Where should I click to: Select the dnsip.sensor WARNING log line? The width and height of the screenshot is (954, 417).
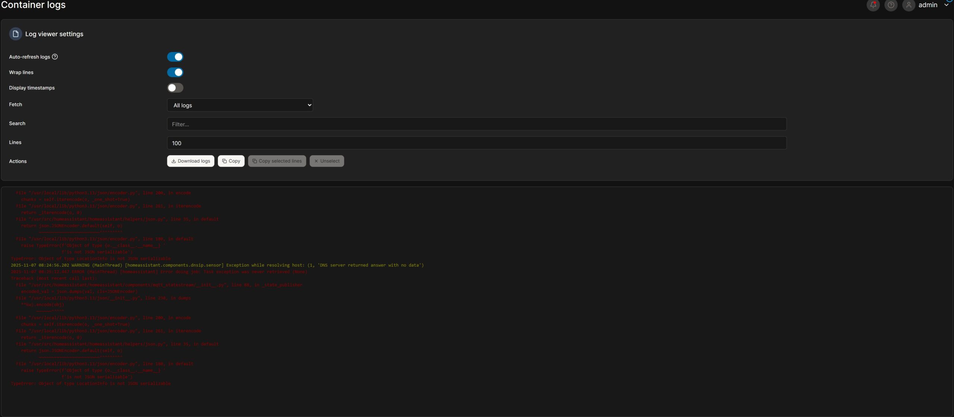click(x=217, y=265)
